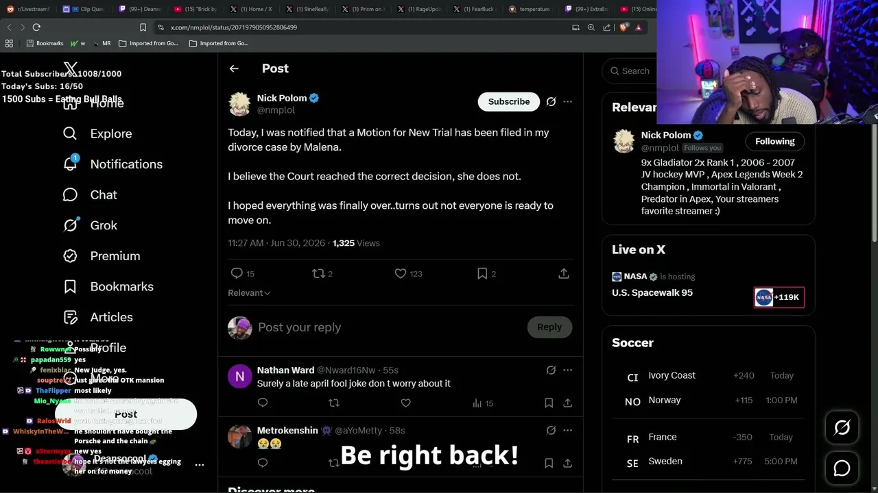
Task: Open the account three-dot menu at sidebar bottom
Action: pos(200,464)
